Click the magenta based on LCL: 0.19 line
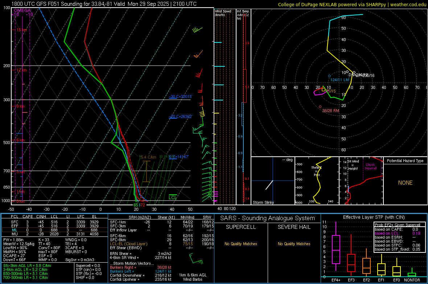 [x=398, y=233]
